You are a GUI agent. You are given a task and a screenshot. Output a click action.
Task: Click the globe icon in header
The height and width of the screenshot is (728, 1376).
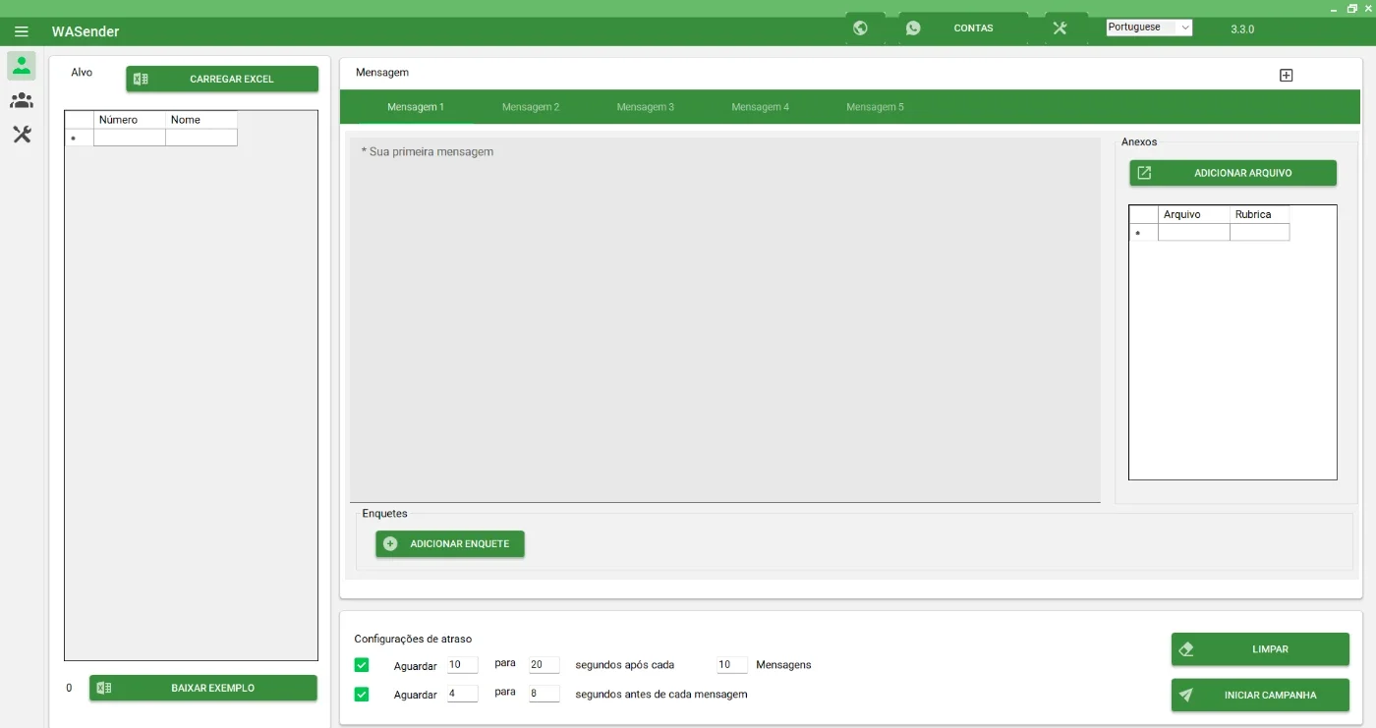click(x=861, y=28)
